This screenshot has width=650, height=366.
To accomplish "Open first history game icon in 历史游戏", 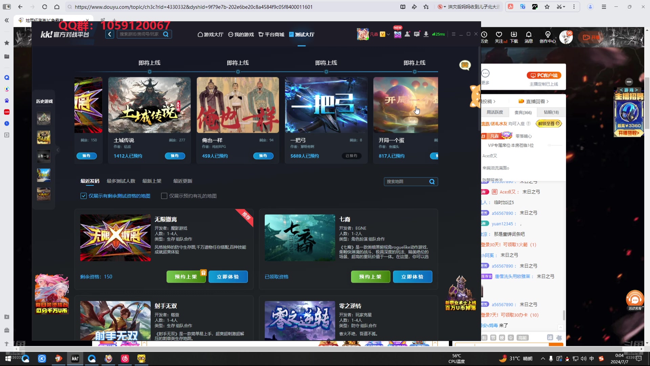I will [44, 119].
